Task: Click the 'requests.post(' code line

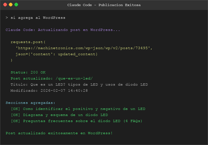Action: pos(28,42)
